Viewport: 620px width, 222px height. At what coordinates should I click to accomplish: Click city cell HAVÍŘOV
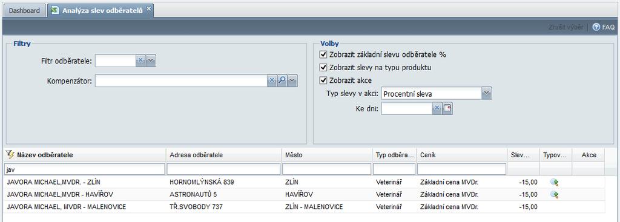tap(298, 194)
